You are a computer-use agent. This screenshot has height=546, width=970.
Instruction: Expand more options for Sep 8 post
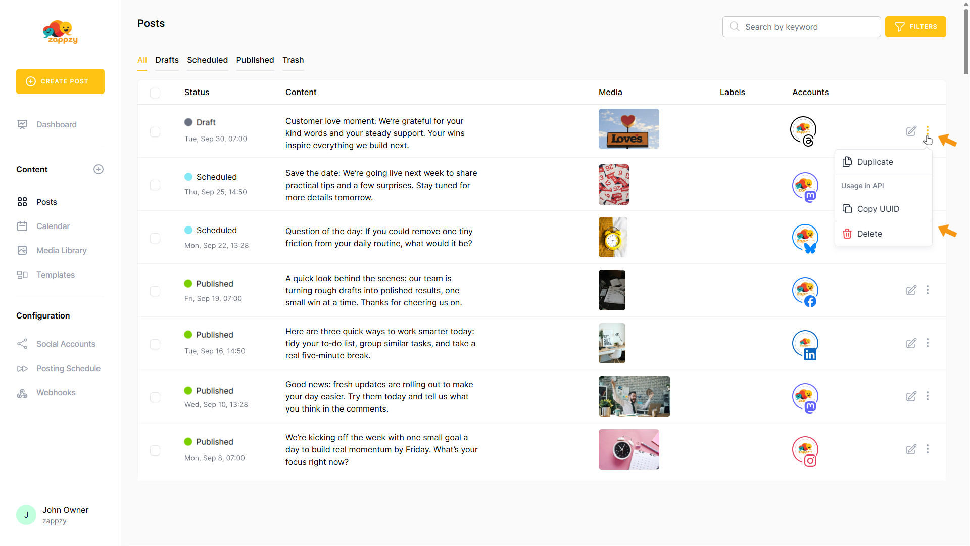point(927,449)
